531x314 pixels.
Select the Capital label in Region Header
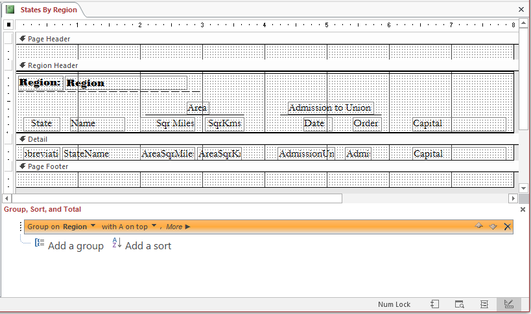(459, 124)
